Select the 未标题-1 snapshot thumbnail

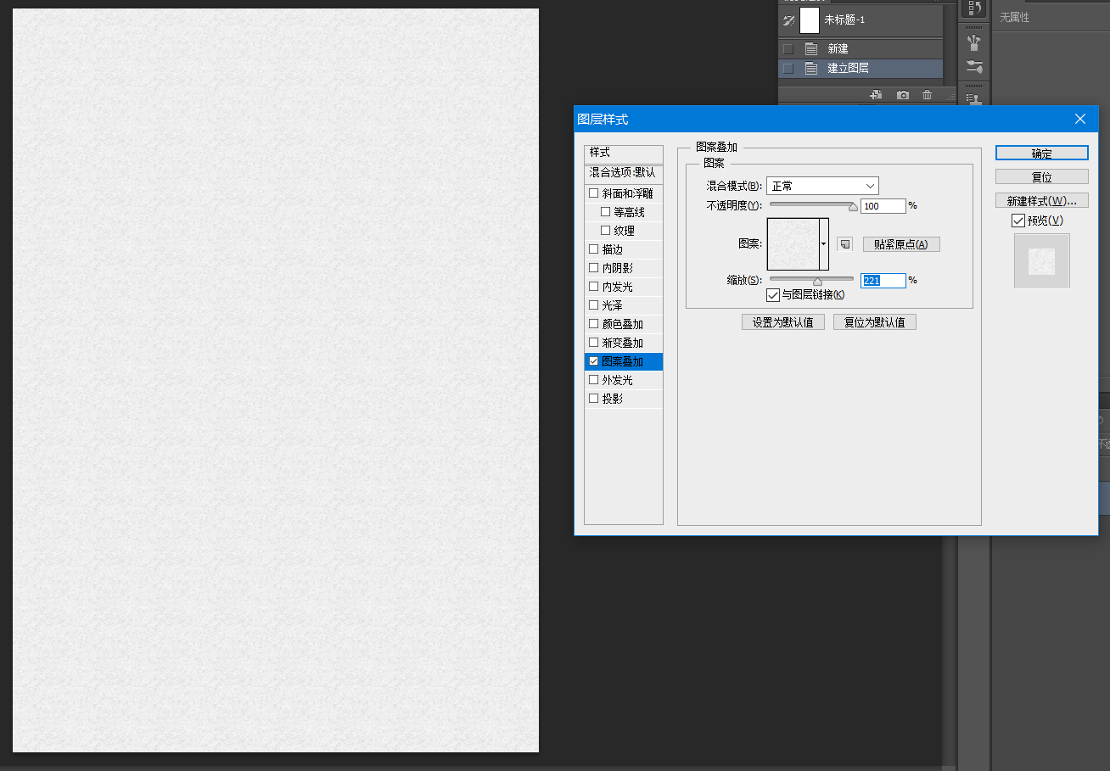click(x=810, y=20)
